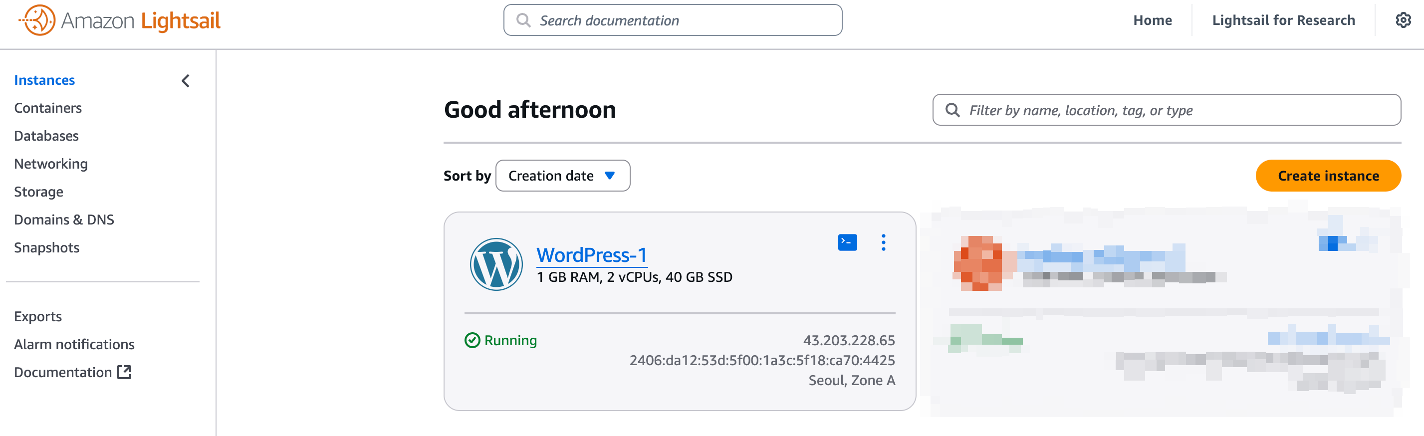Open Domains & DNS
Image resolution: width=1424 pixels, height=436 pixels.
click(x=64, y=220)
